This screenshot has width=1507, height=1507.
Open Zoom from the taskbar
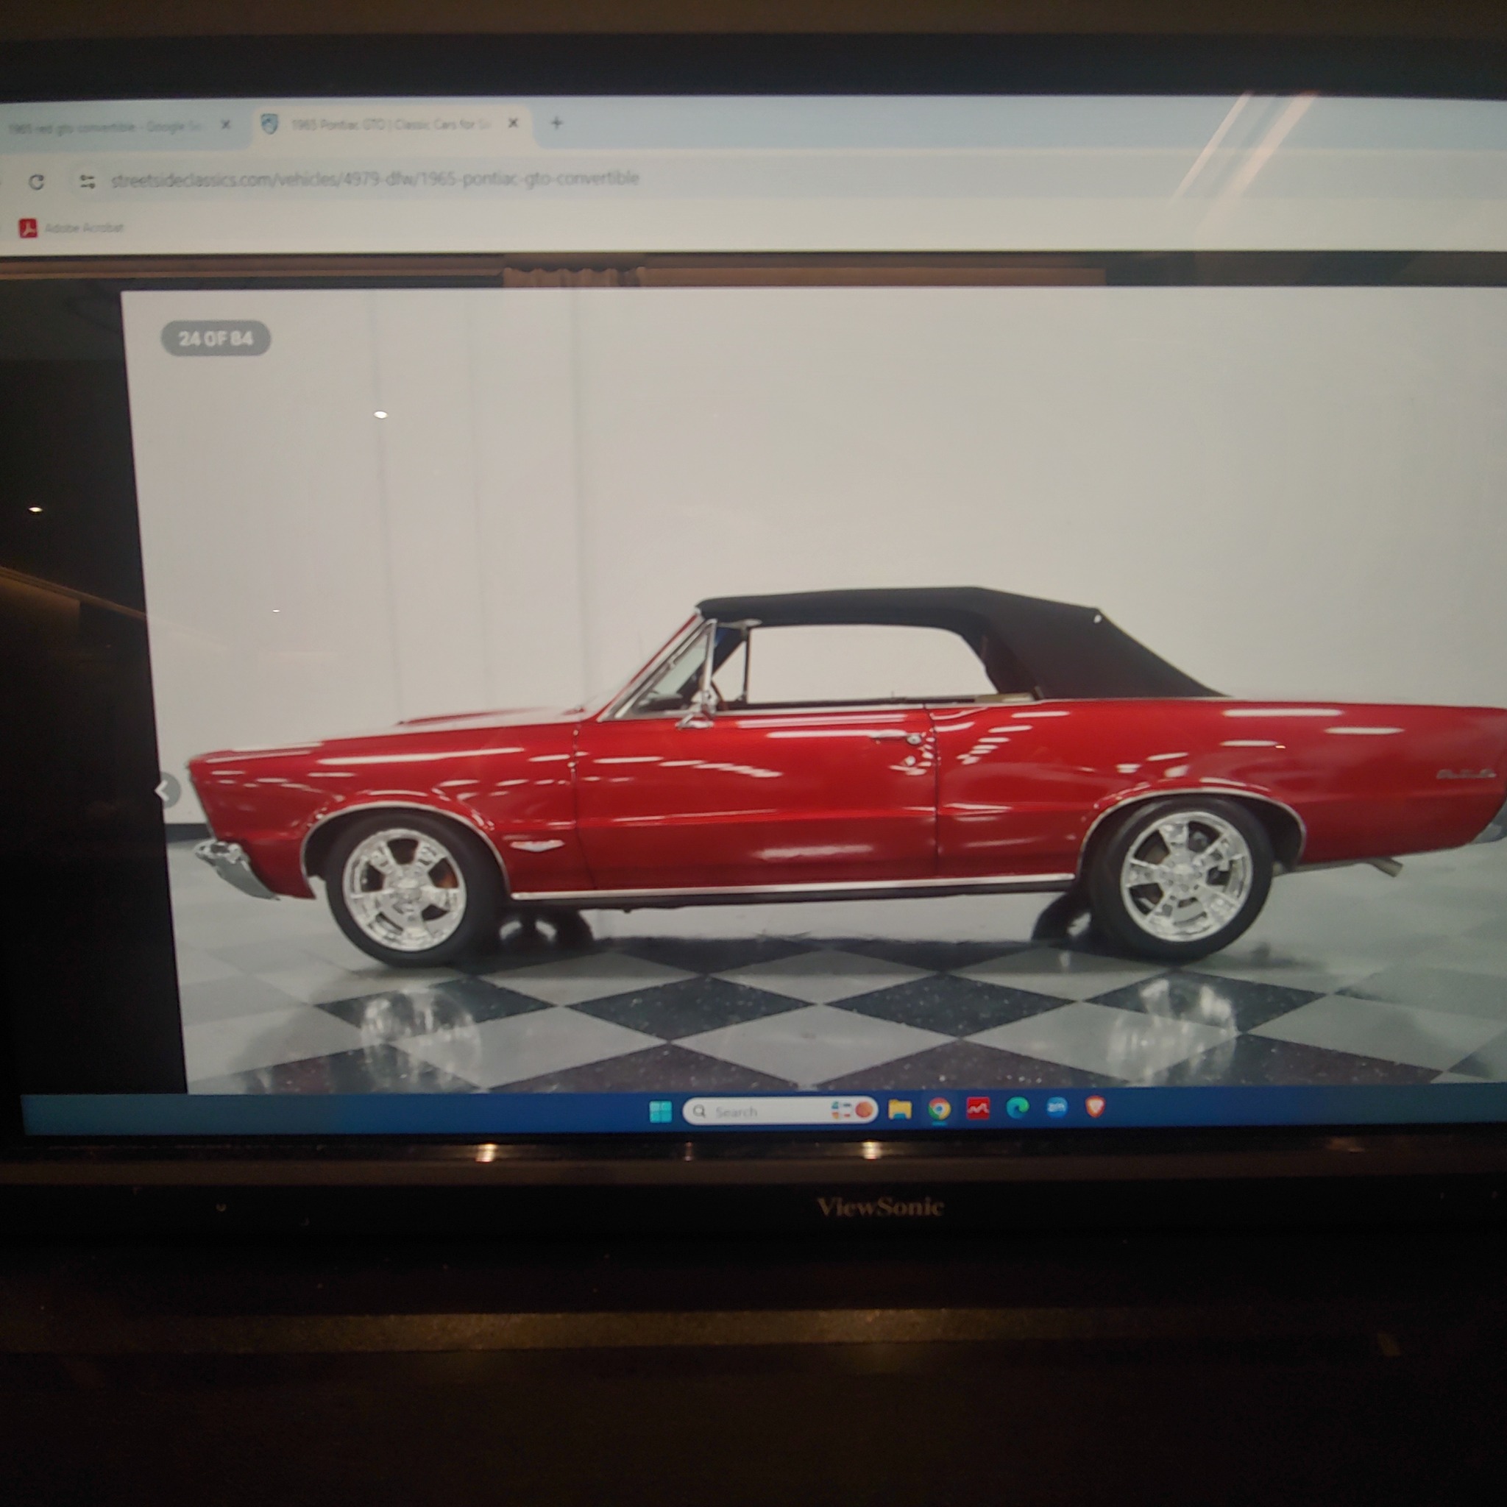(1056, 1107)
